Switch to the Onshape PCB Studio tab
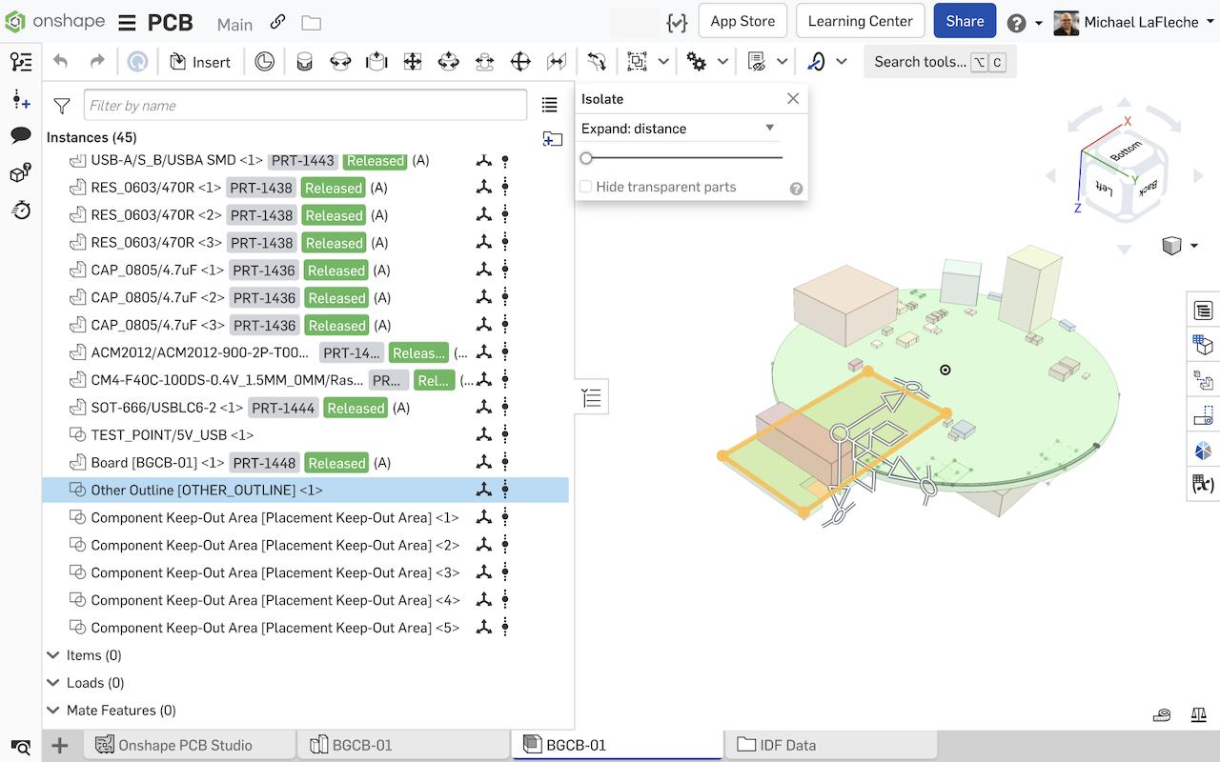Viewport: 1220px width, 762px height. coord(184,745)
